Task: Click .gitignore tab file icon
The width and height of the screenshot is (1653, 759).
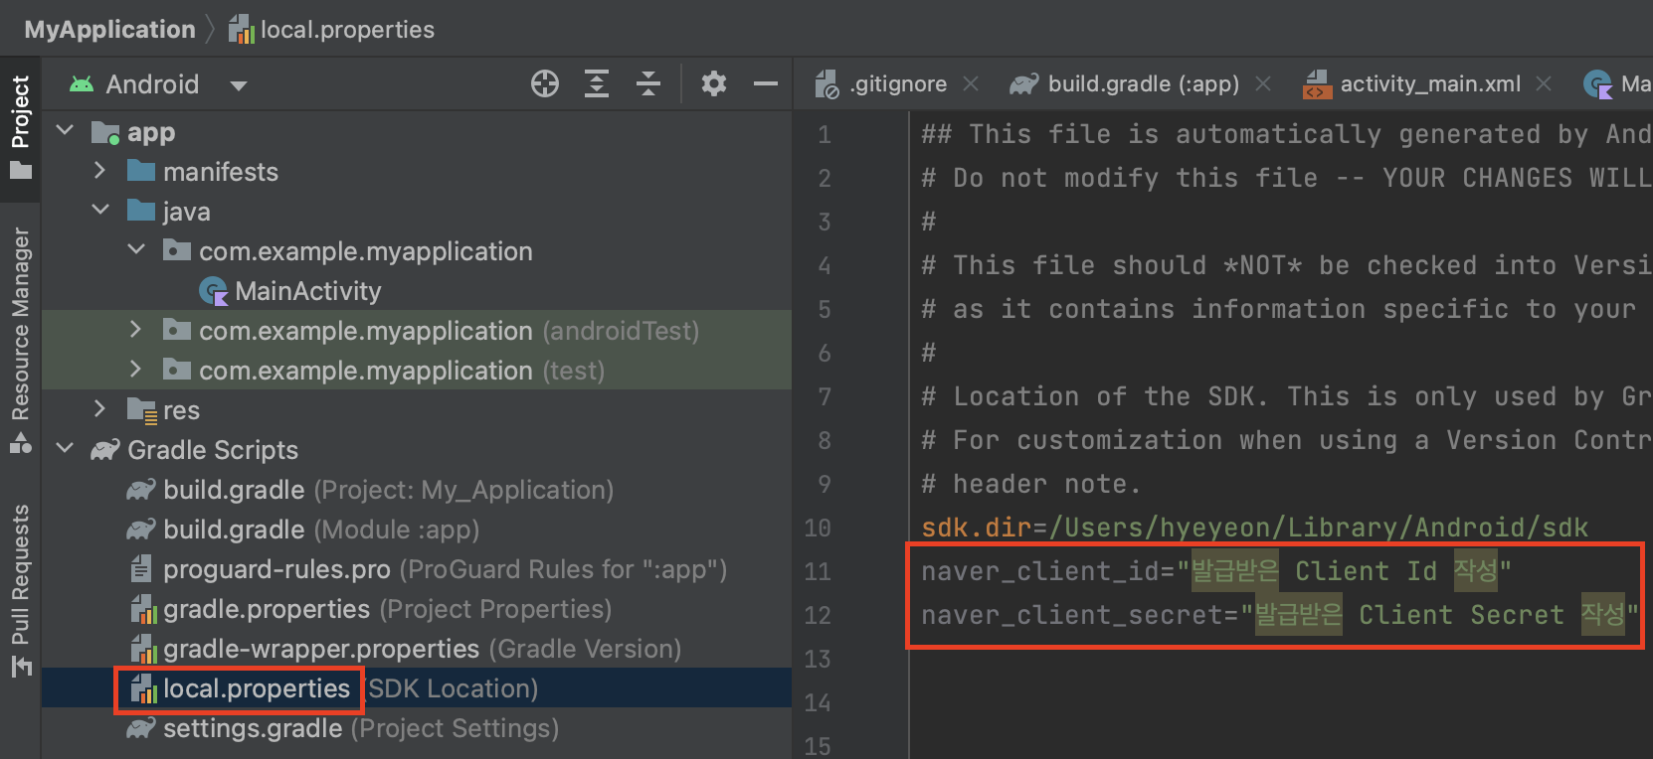Action: click(x=827, y=84)
